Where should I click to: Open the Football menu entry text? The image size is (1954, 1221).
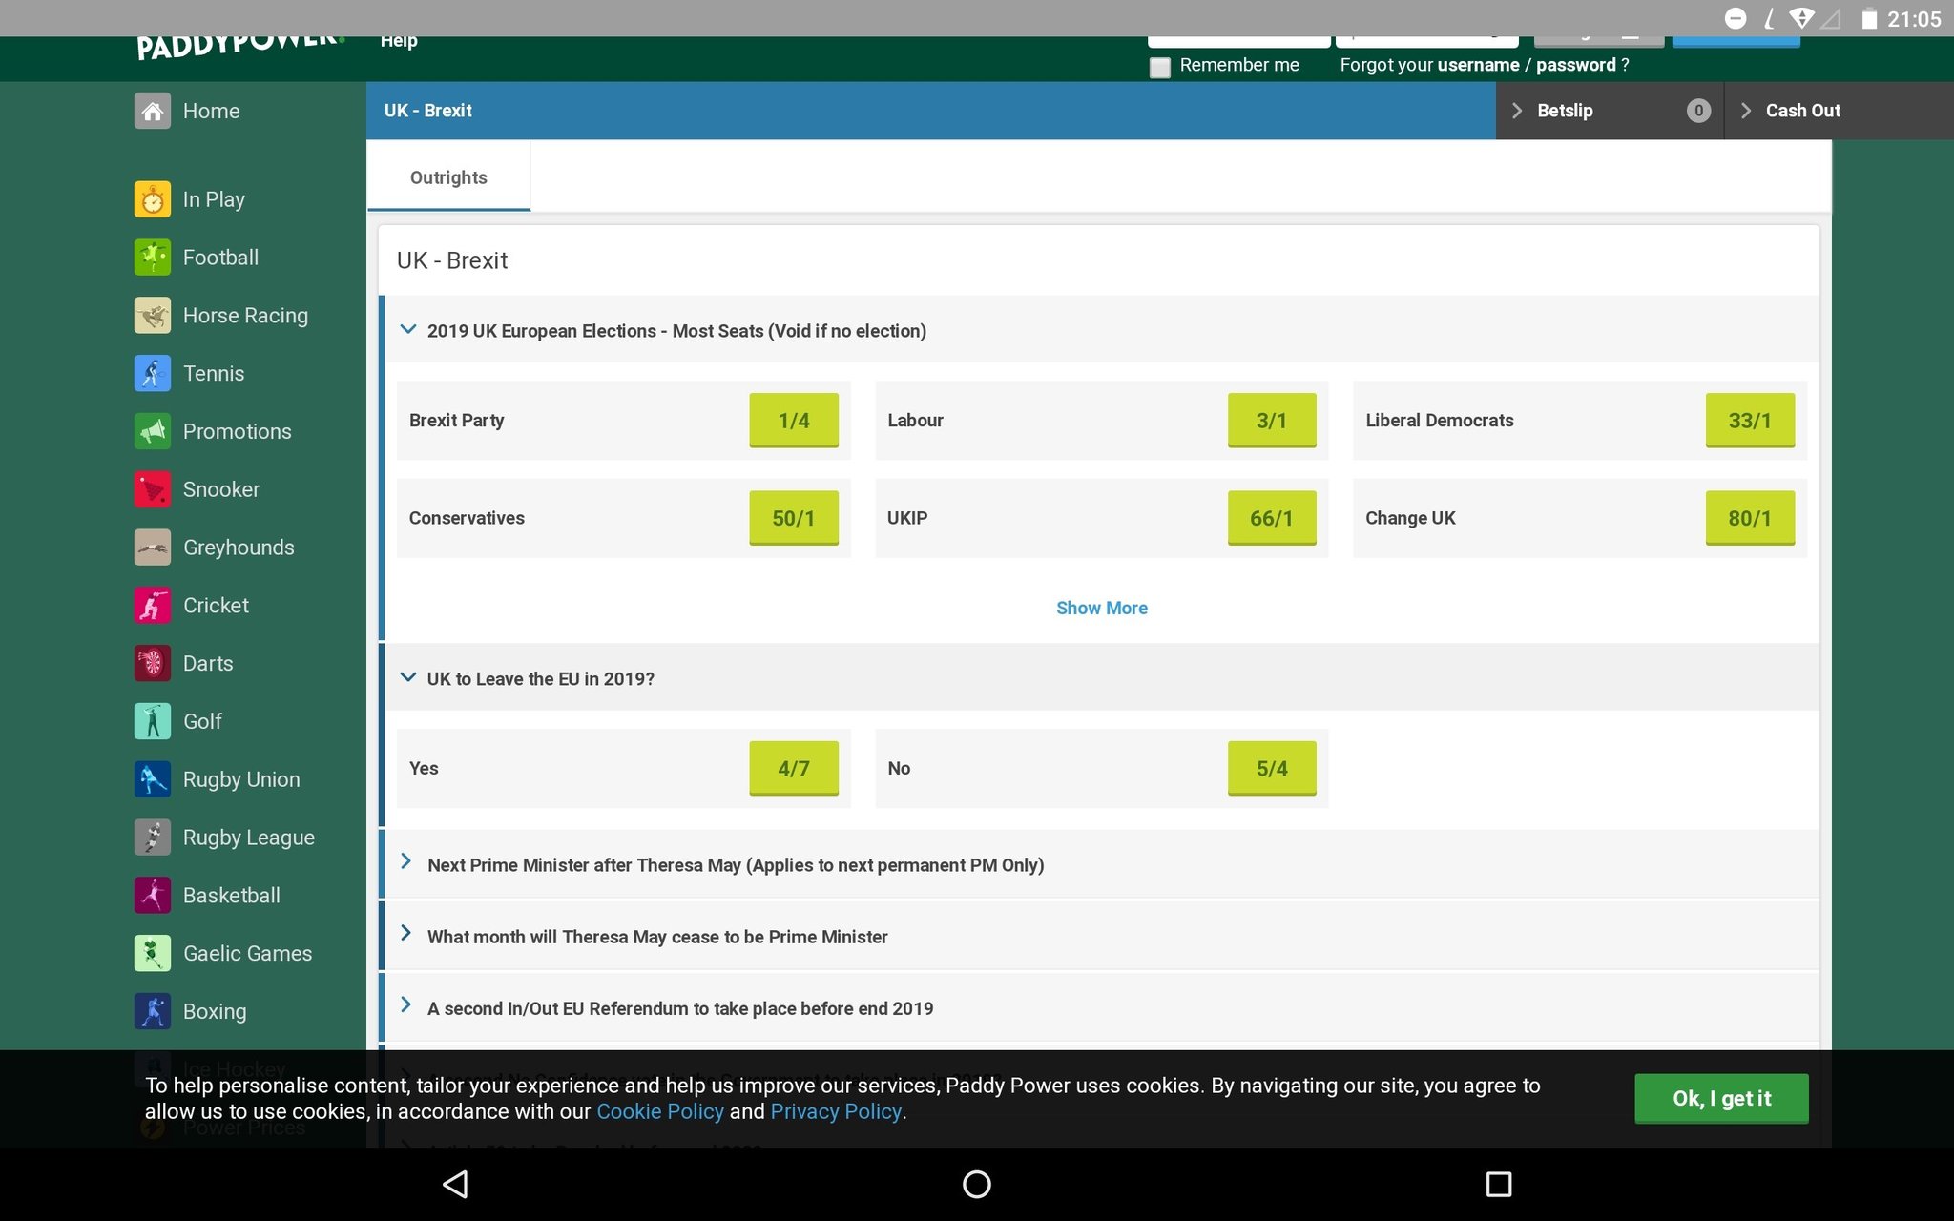click(x=220, y=258)
